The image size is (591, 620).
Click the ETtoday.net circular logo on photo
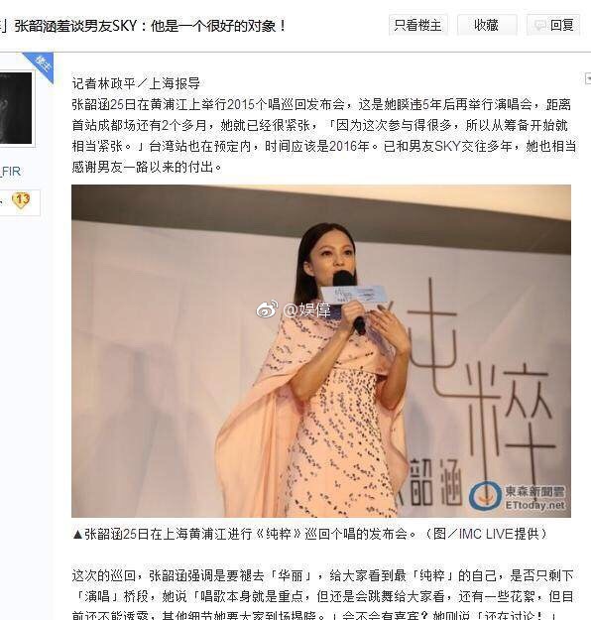coord(486,496)
